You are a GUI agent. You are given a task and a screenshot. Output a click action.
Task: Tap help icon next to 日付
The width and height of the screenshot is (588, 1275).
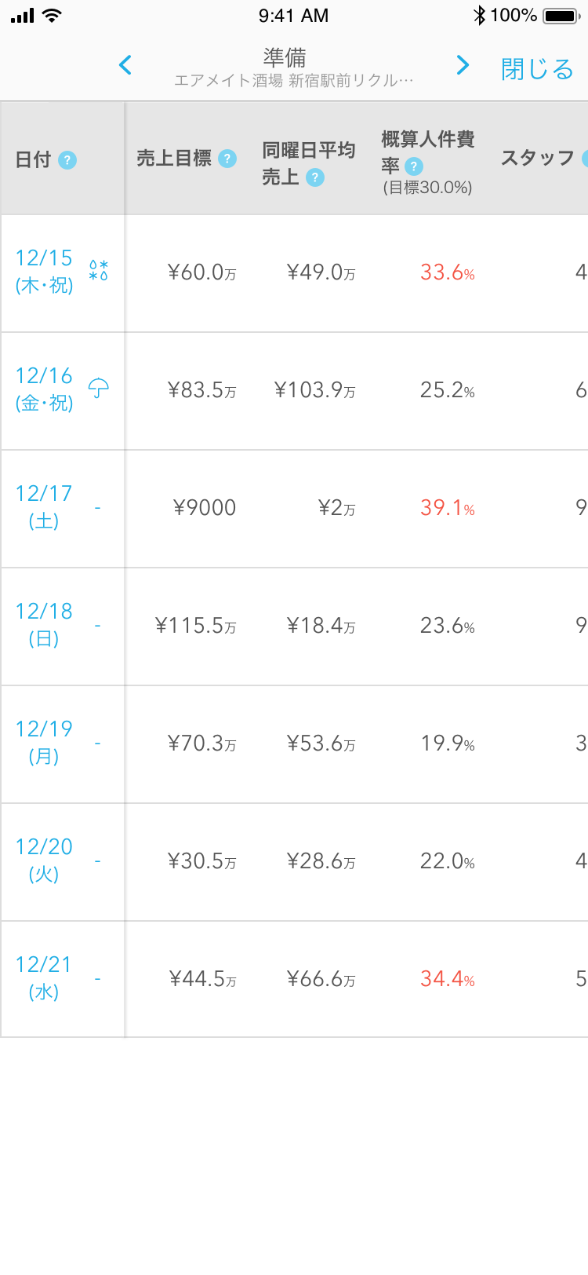[x=67, y=160]
